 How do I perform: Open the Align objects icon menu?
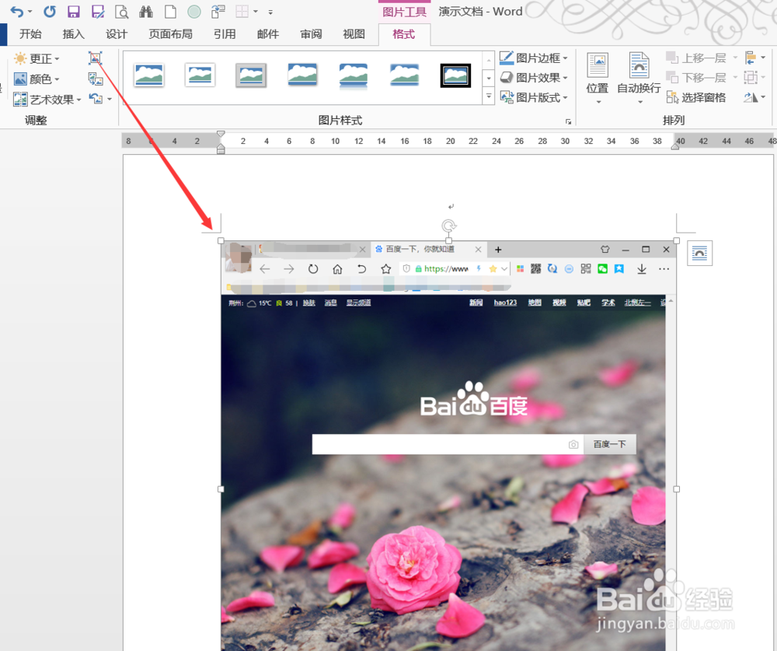(x=754, y=58)
